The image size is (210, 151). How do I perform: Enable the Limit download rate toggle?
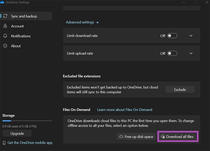click(172, 36)
